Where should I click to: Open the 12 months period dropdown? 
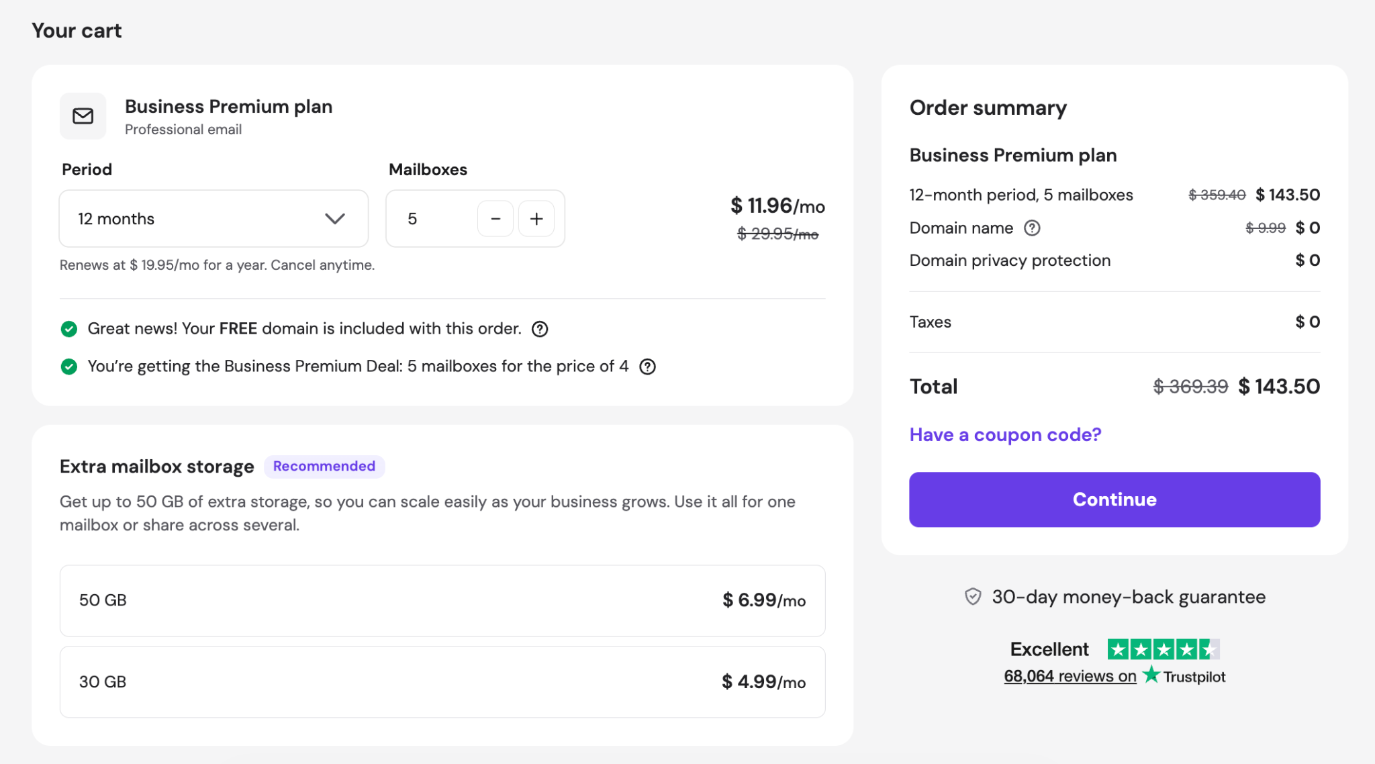[214, 219]
